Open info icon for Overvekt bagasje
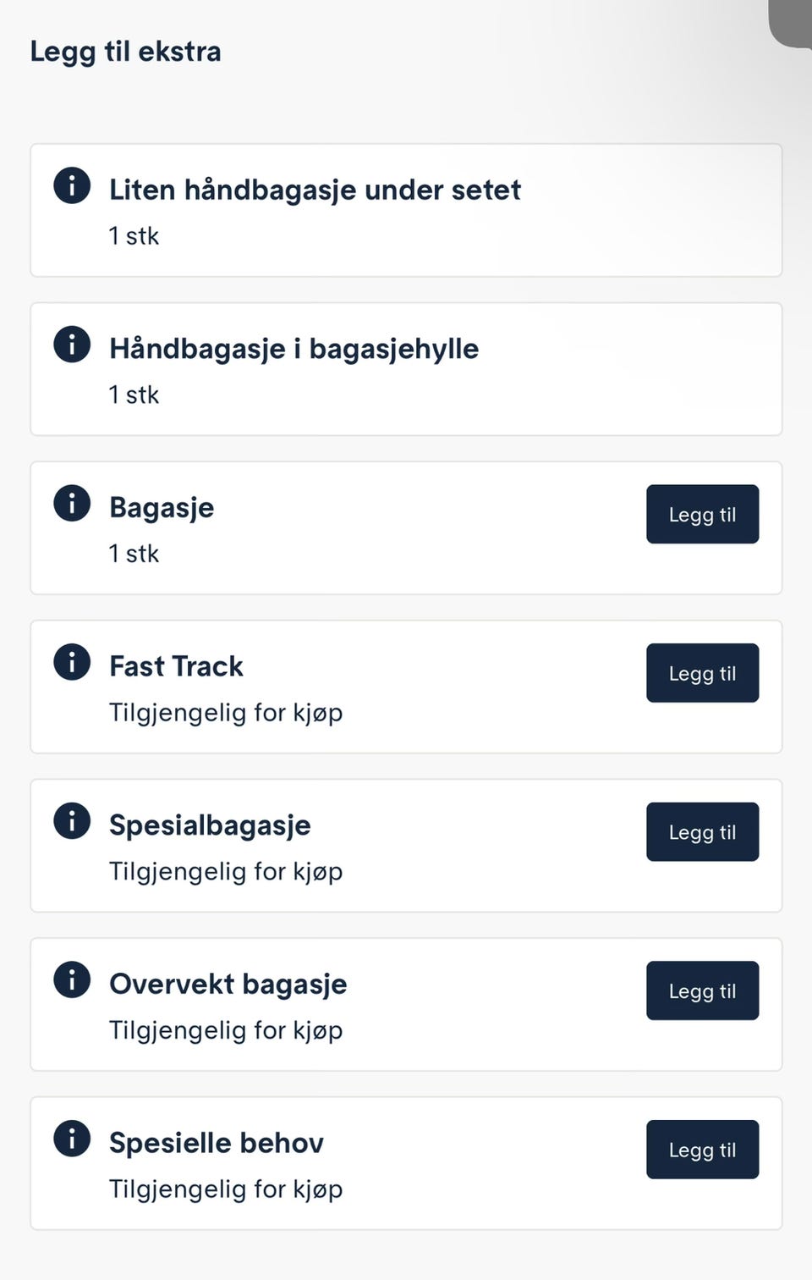 pyautogui.click(x=72, y=979)
